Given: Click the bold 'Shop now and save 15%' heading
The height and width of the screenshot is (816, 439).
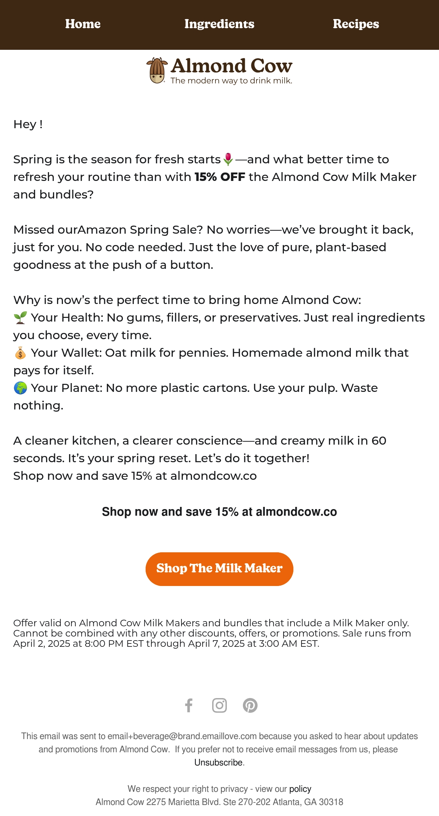Looking at the screenshot, I should [219, 512].
